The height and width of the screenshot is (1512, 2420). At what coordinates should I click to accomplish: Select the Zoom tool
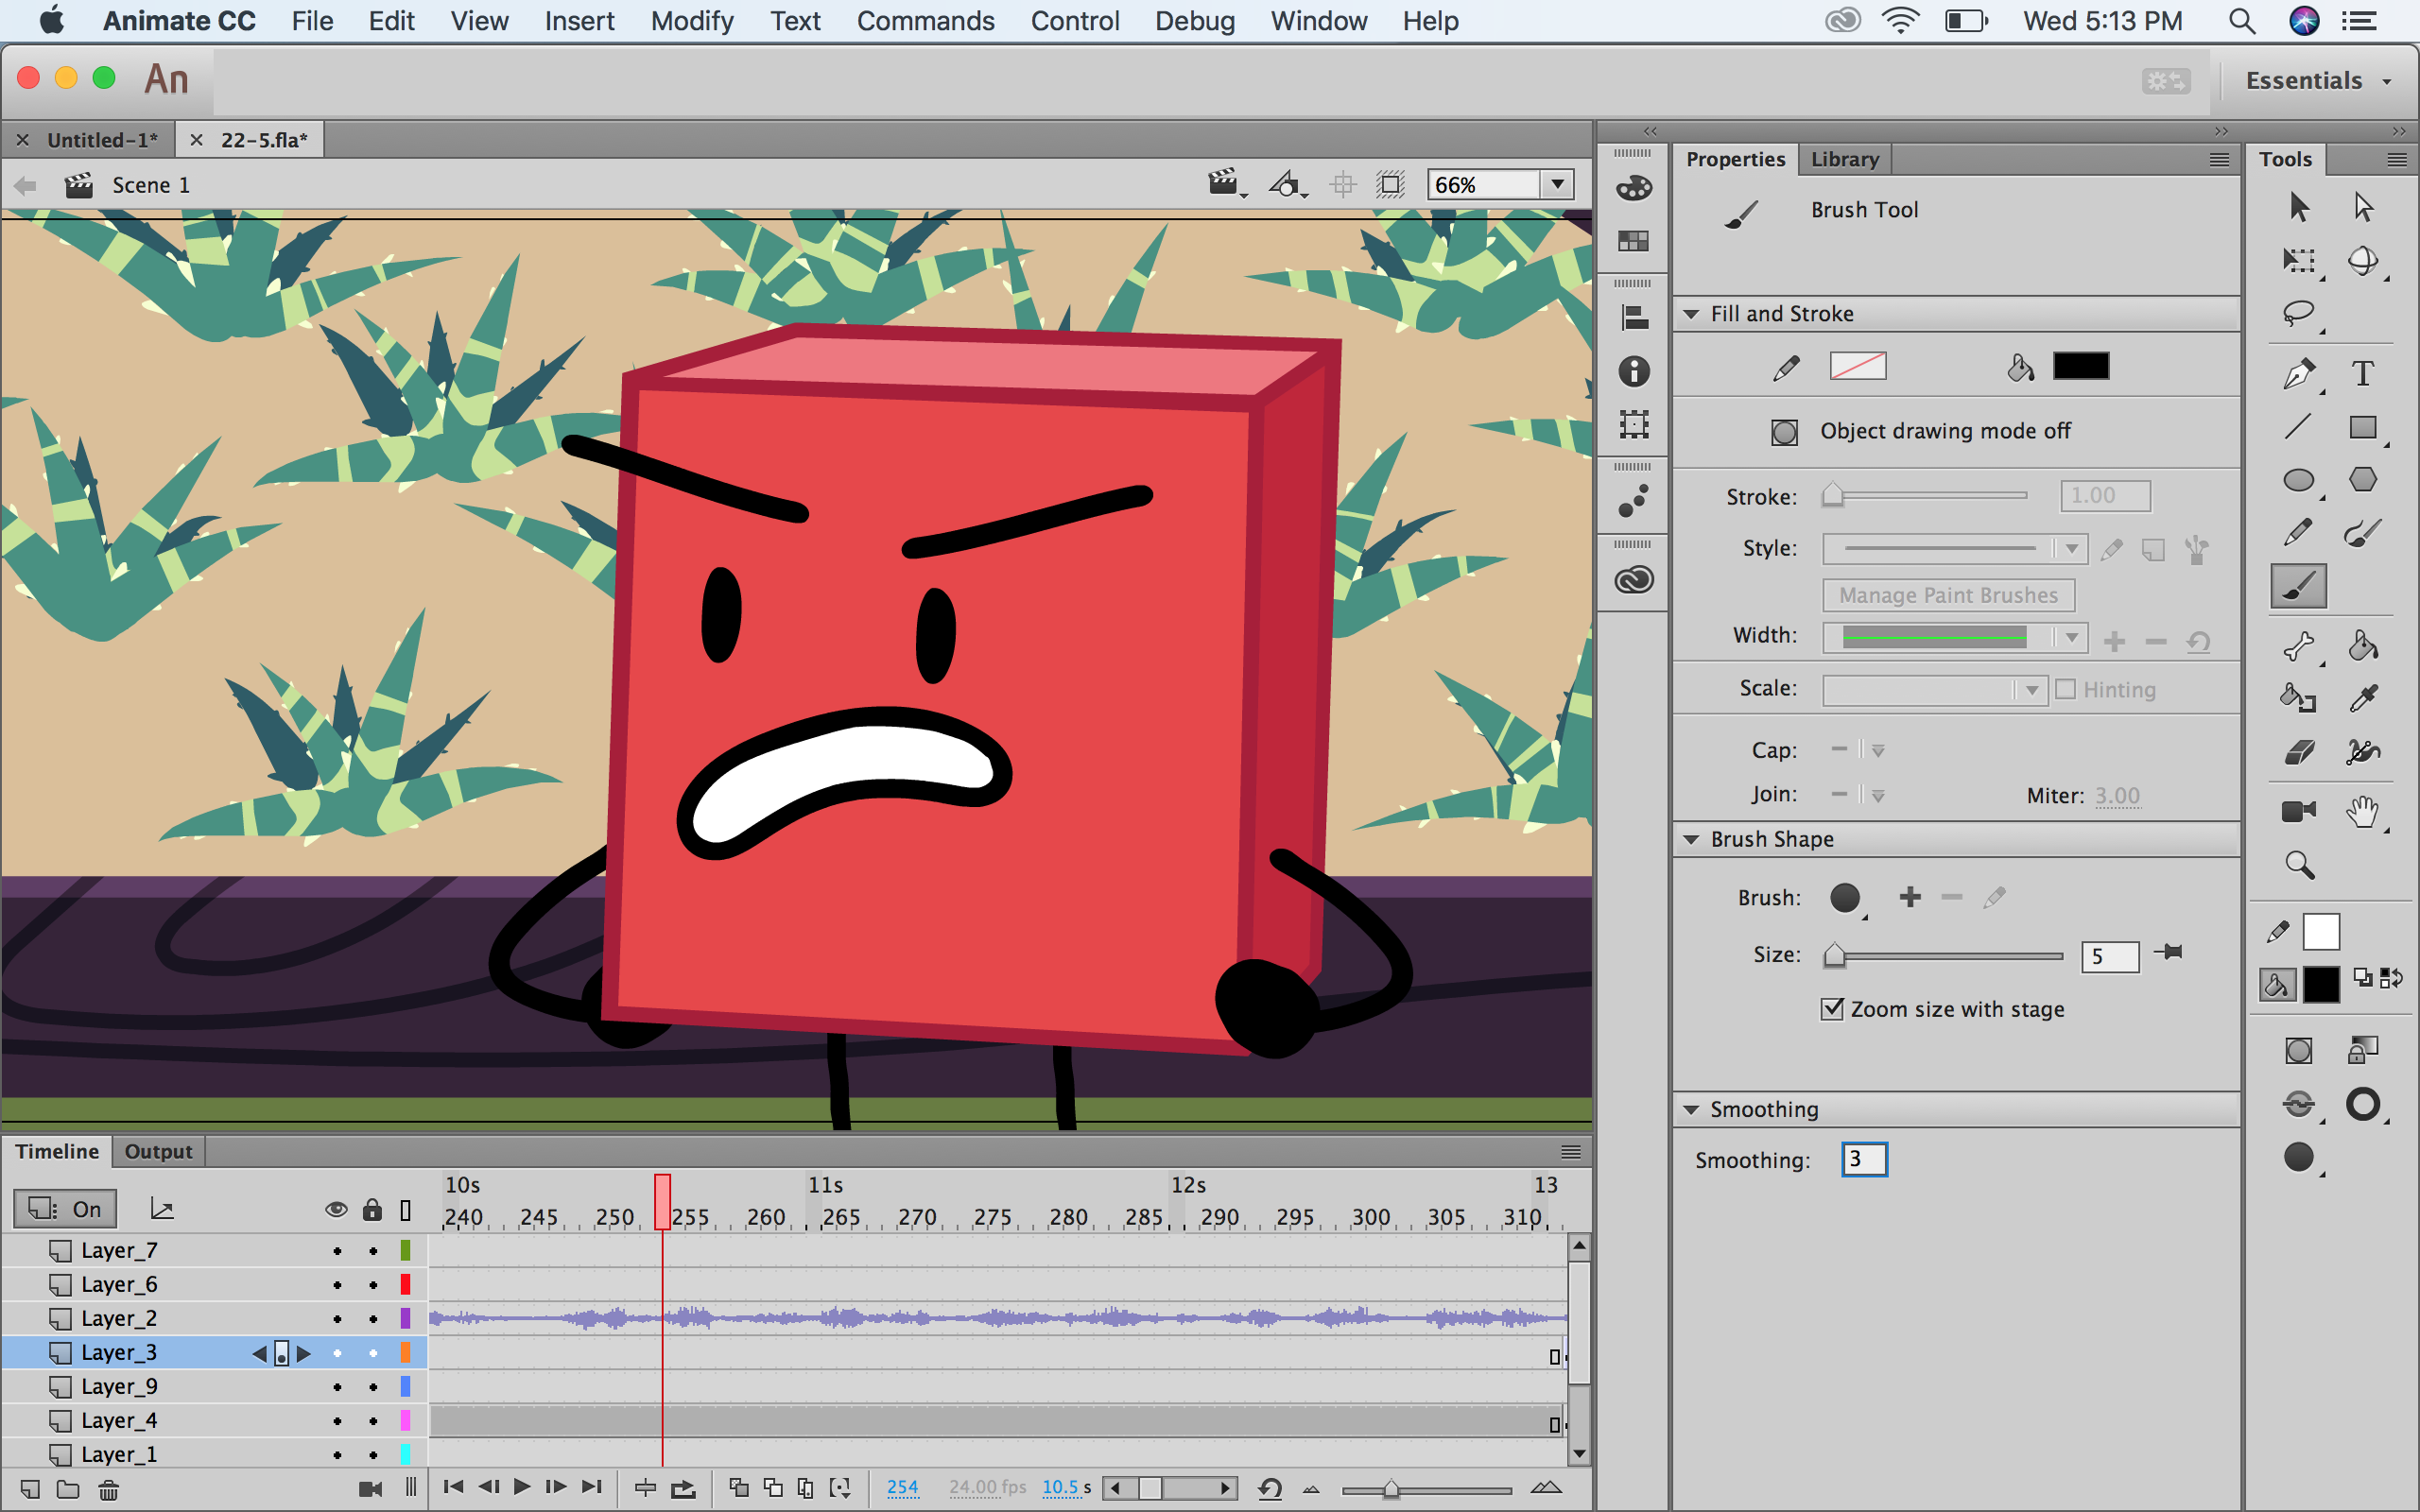pos(2299,864)
